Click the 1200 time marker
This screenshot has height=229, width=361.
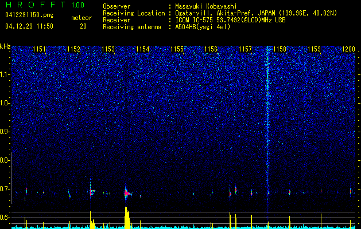(348, 49)
